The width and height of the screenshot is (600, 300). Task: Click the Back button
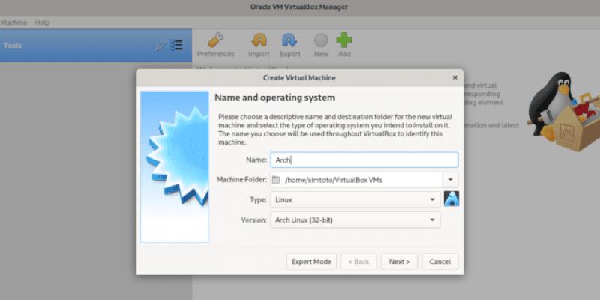(358, 262)
